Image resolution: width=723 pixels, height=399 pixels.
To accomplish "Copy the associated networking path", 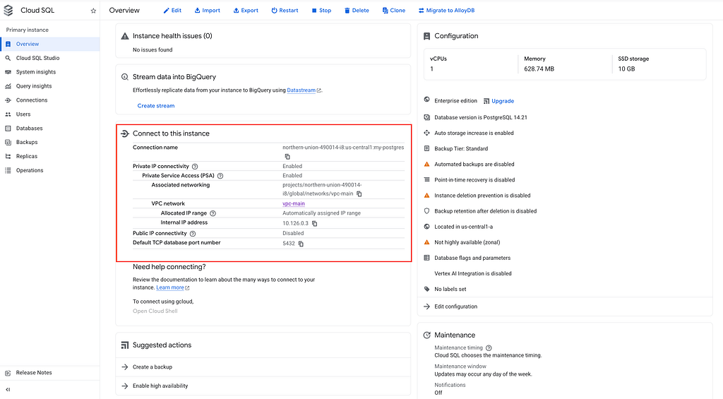I will [x=359, y=193].
